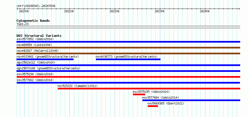The width and height of the screenshot is (248, 117).
Task: Click the dgv2582e212 (Uddin2014) blue bar
Action: (x=128, y=65)
